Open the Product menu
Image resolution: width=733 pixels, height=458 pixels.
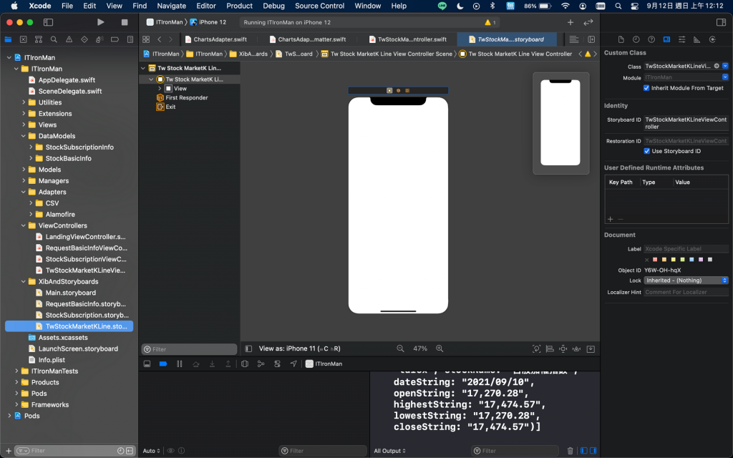coord(239,6)
